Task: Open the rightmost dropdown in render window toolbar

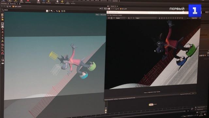Action: 195,18
